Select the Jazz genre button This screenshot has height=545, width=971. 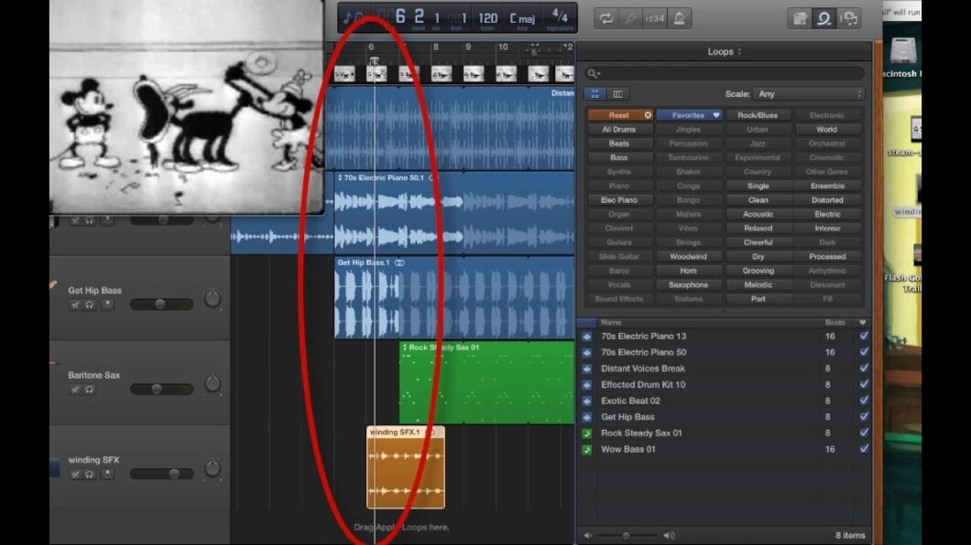coord(758,143)
